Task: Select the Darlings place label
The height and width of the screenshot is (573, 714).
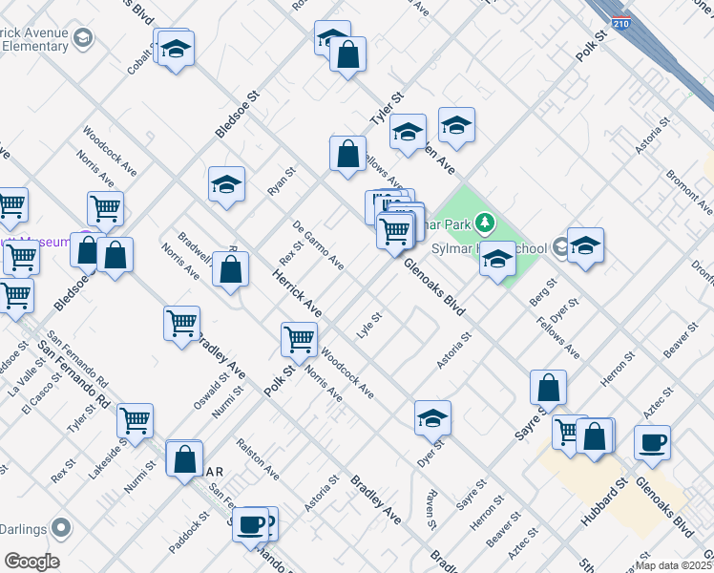Action: (23, 529)
